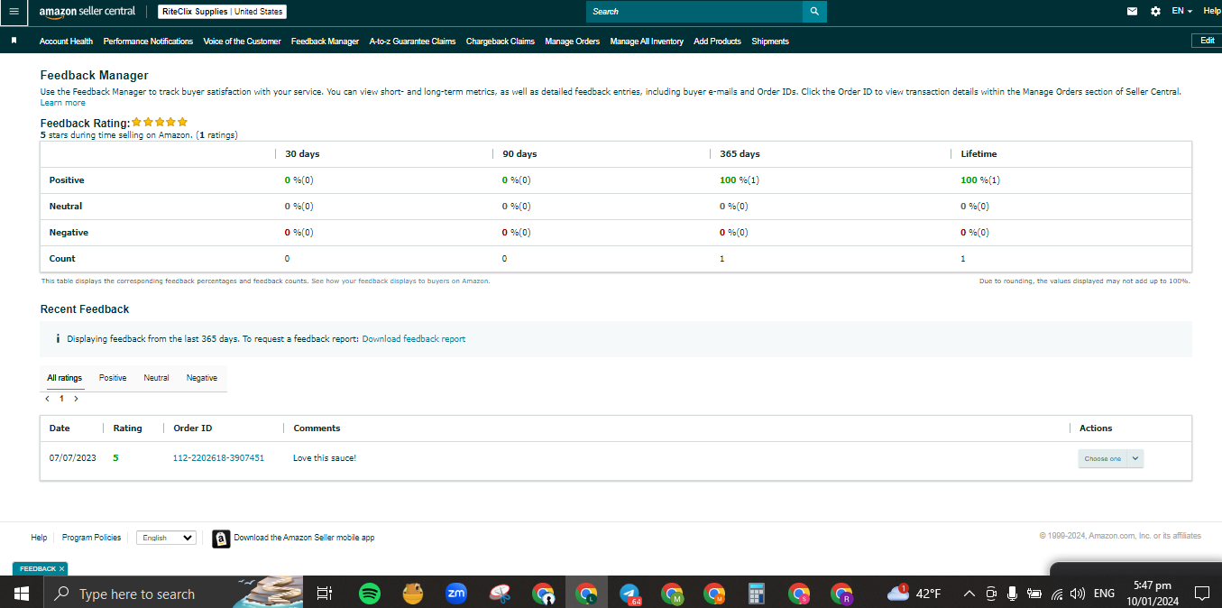Click the volume speaker icon
This screenshot has width=1222, height=608.
click(1078, 594)
